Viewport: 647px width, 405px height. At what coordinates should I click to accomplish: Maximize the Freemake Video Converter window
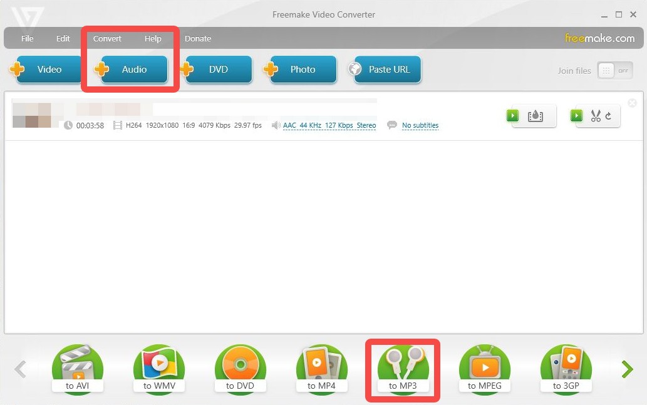(619, 14)
